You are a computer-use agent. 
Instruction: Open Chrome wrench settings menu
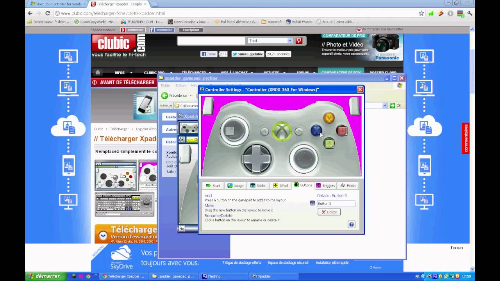tap(470, 13)
